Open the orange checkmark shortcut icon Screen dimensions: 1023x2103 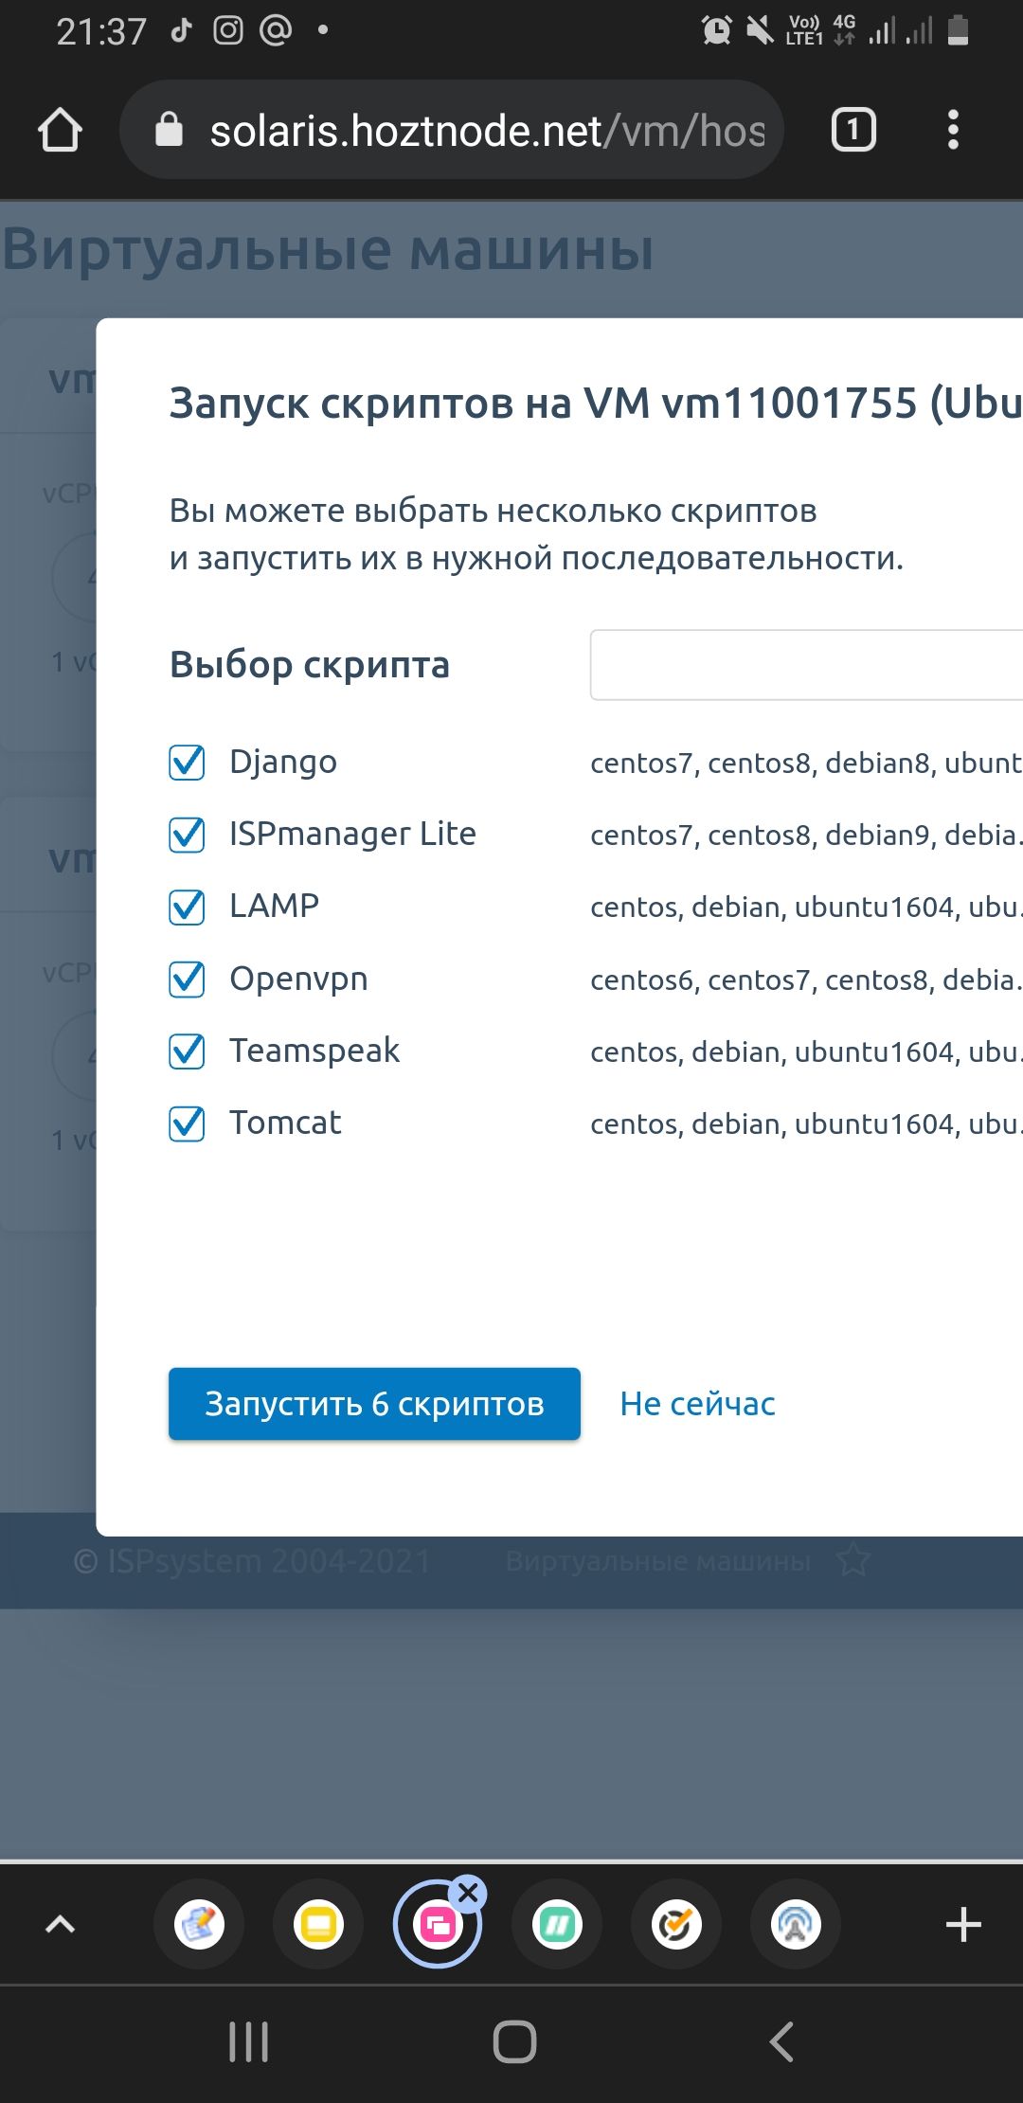[x=676, y=1925]
